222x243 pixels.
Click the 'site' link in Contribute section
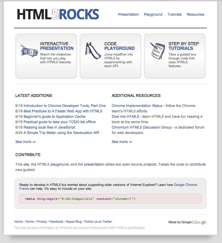tap(26, 164)
